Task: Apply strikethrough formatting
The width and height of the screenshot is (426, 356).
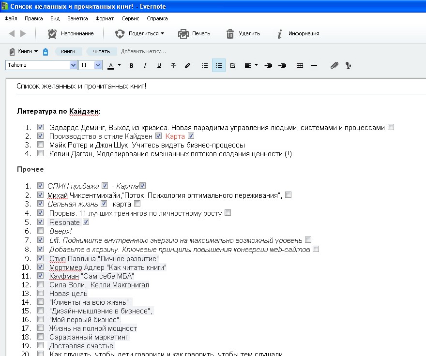Action: pos(173,65)
